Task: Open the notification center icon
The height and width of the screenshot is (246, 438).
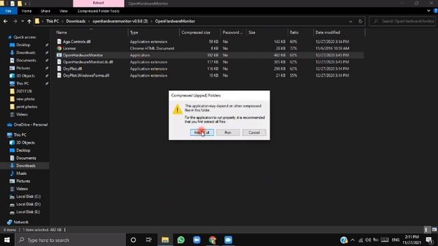Action: tap(430, 240)
